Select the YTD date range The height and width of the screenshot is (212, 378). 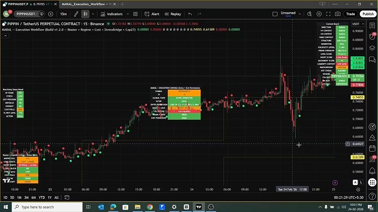(x=42, y=197)
